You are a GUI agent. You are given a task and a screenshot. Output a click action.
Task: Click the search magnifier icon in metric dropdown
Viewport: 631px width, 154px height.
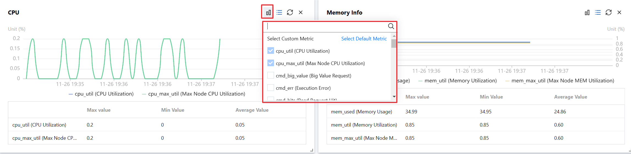(391, 26)
